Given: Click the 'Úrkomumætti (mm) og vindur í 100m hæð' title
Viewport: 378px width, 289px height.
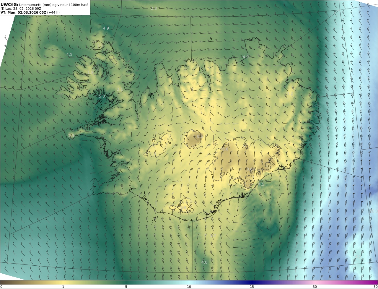Looking at the screenshot, I should 54,4.
